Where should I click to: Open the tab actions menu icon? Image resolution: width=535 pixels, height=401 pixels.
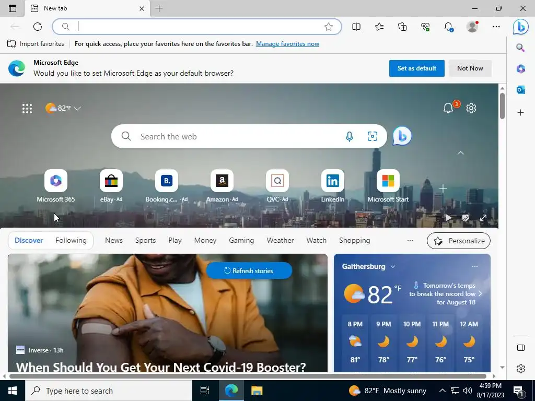tap(13, 8)
